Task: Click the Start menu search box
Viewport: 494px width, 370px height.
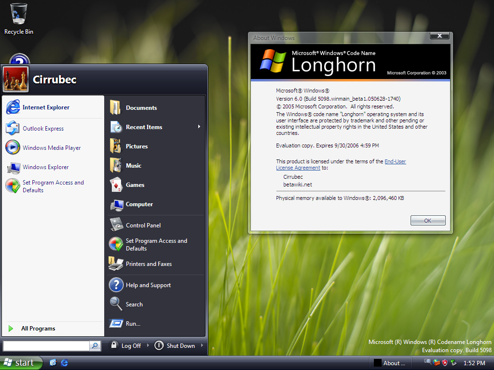Action: (46, 346)
